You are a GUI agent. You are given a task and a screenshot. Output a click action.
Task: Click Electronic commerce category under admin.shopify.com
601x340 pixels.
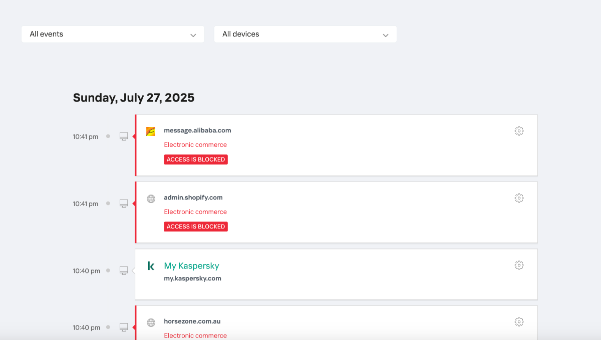(x=195, y=212)
